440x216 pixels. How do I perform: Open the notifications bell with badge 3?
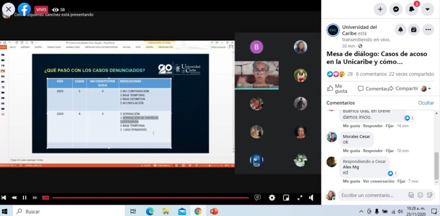pos(412,9)
